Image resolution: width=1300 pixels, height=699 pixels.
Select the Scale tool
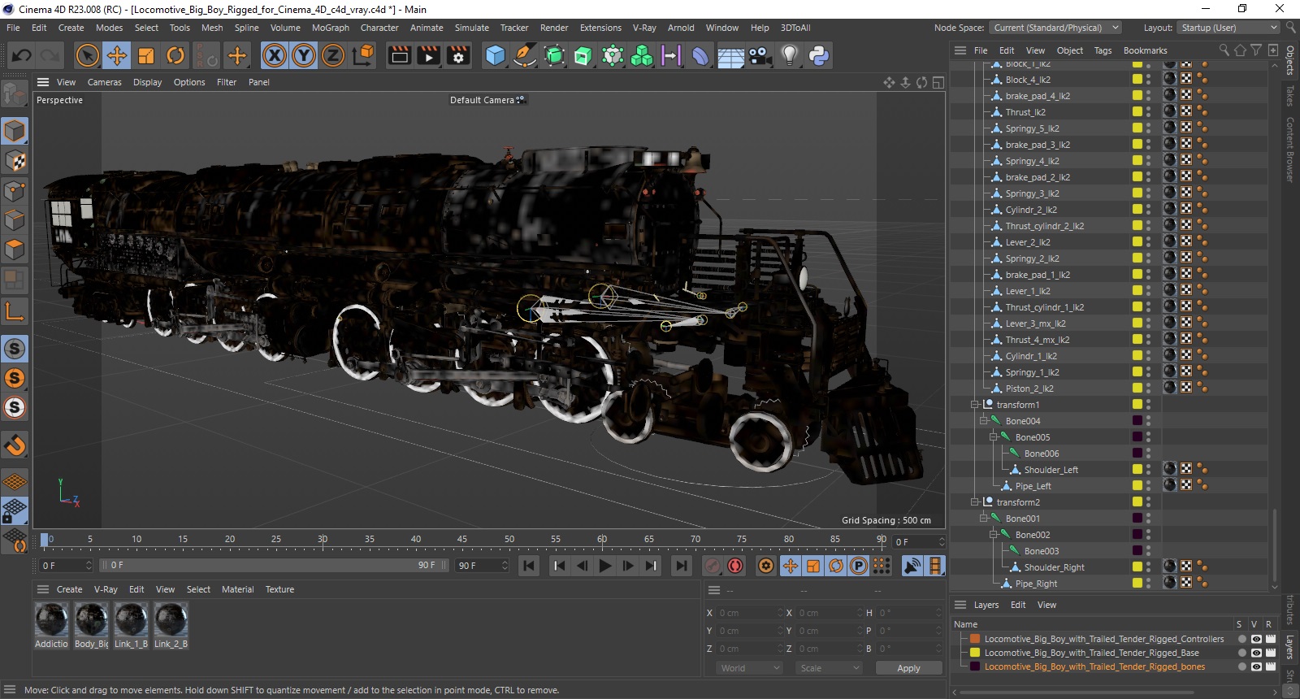click(146, 55)
